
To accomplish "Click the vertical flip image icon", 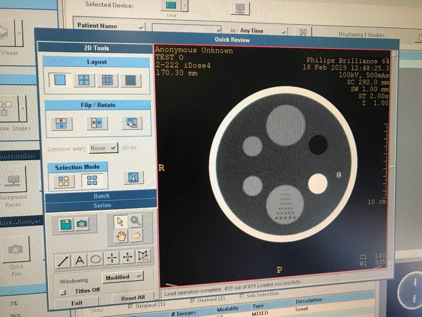I will [61, 123].
